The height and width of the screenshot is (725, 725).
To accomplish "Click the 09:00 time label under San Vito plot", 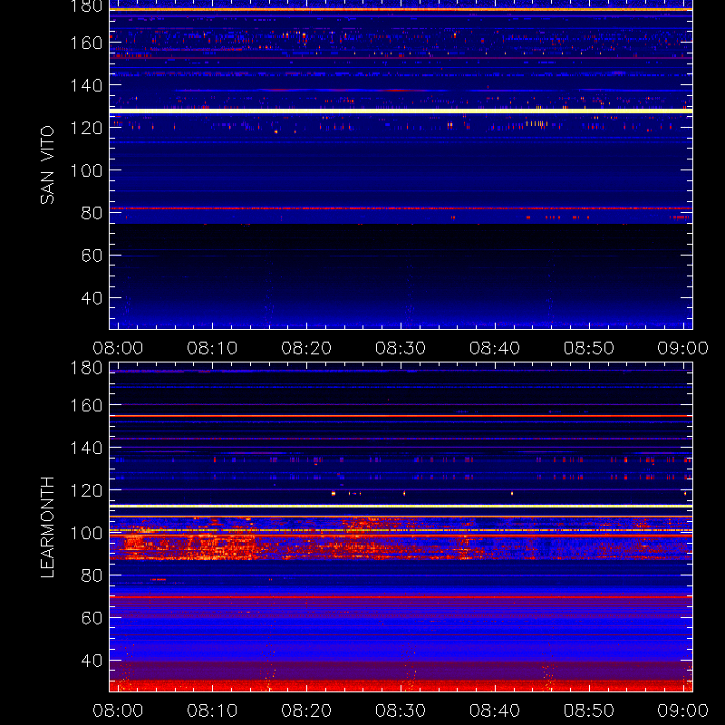I will point(683,348).
